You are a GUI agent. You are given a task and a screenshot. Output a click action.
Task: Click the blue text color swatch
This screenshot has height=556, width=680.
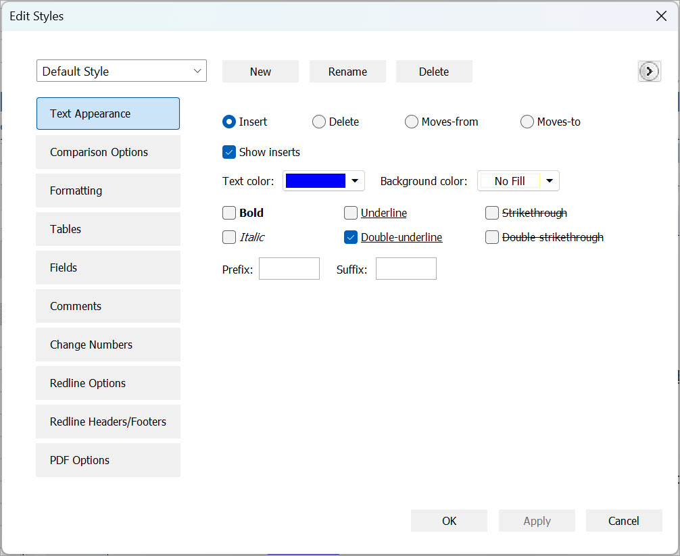[316, 180]
